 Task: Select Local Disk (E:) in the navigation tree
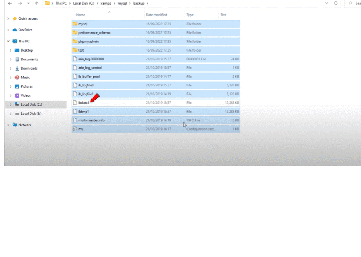click(31, 113)
